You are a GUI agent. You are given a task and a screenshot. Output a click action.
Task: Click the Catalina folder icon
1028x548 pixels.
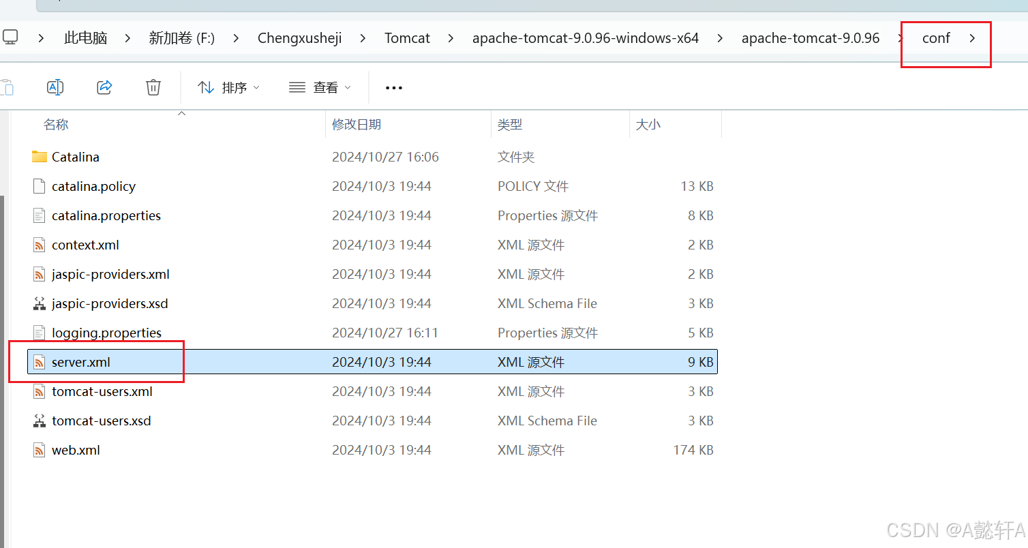click(x=40, y=157)
